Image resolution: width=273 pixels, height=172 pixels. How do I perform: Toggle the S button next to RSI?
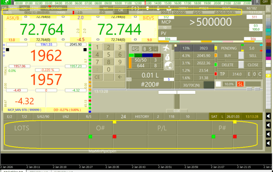click(x=150, y=49)
